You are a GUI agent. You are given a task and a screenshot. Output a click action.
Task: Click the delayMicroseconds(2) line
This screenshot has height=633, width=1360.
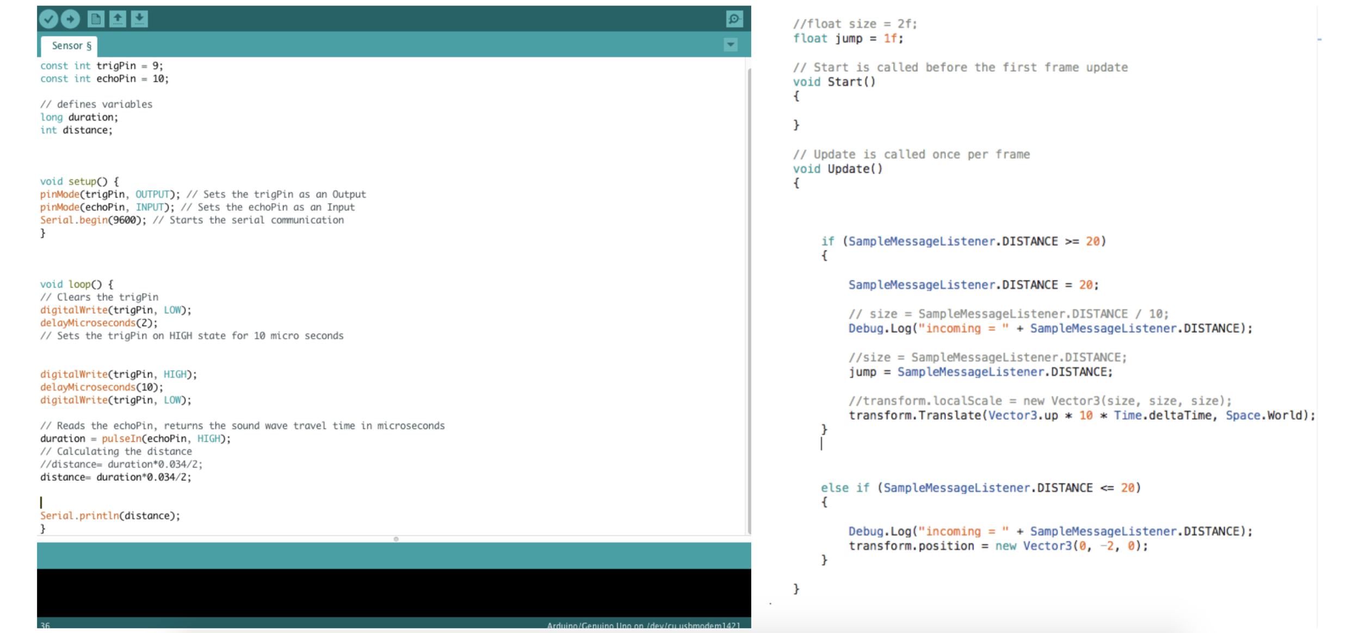tap(99, 323)
